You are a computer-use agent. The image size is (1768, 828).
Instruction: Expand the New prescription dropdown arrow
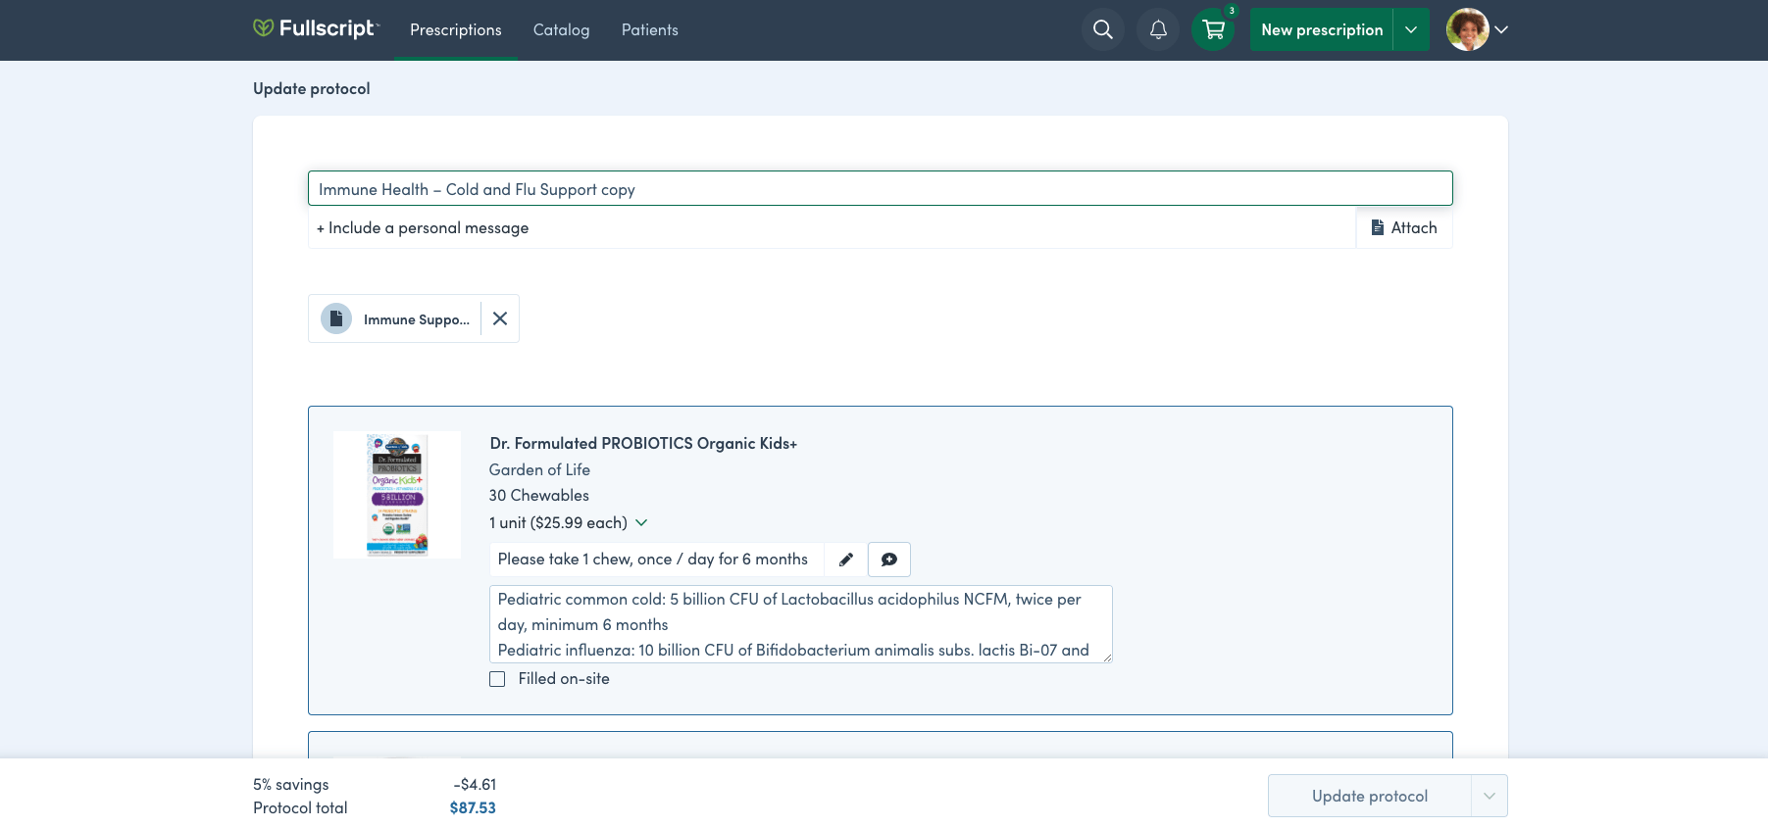[x=1411, y=29]
